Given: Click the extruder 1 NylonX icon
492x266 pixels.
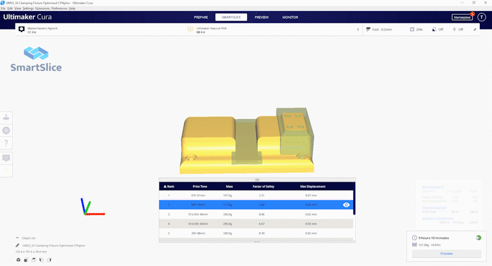Looking at the screenshot, I should [21, 29].
